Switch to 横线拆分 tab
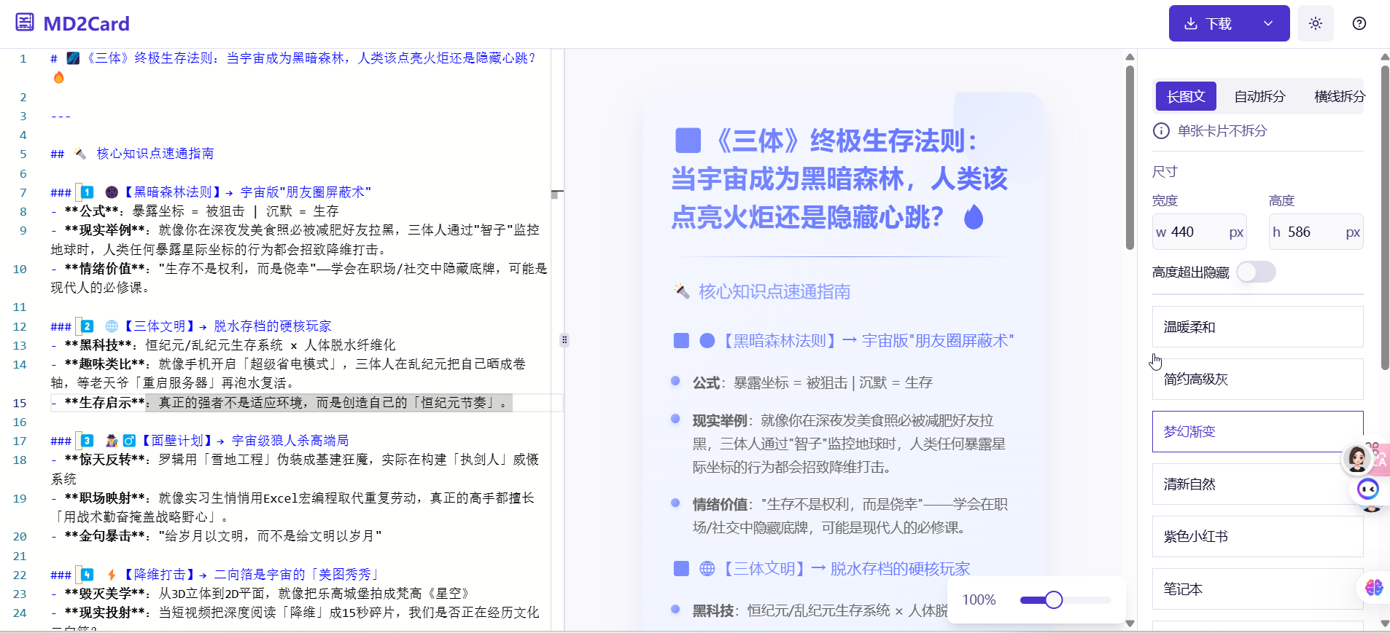 [x=1339, y=96]
